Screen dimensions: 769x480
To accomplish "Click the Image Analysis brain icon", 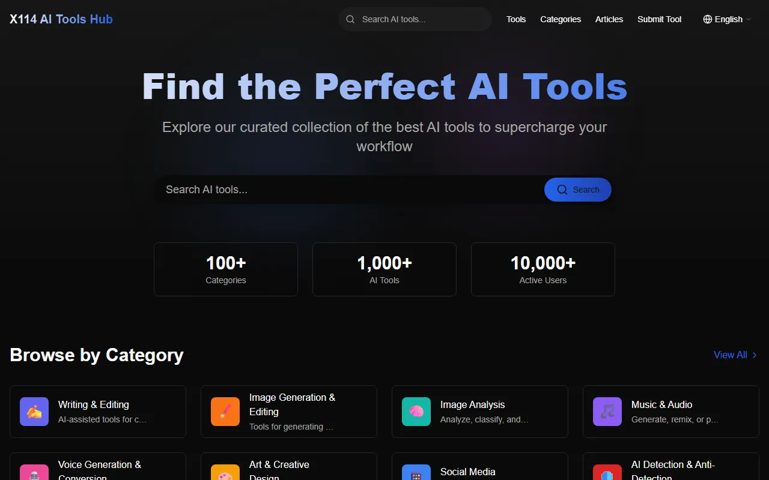I will pos(416,412).
